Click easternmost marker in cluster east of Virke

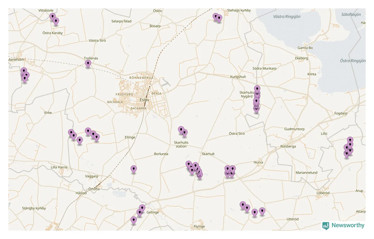97,138
